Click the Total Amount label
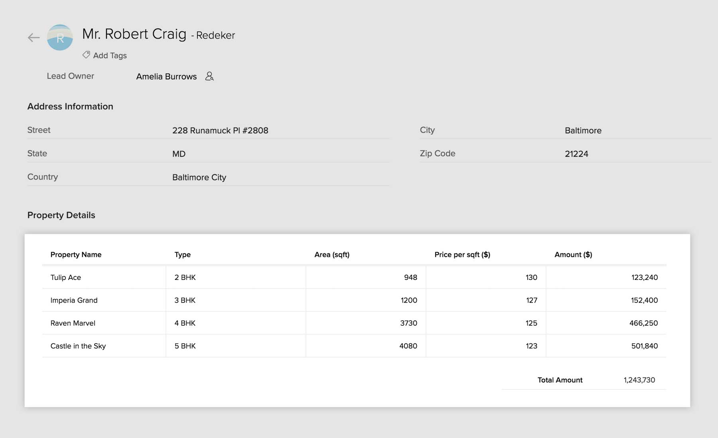Image resolution: width=718 pixels, height=438 pixels. tap(560, 380)
